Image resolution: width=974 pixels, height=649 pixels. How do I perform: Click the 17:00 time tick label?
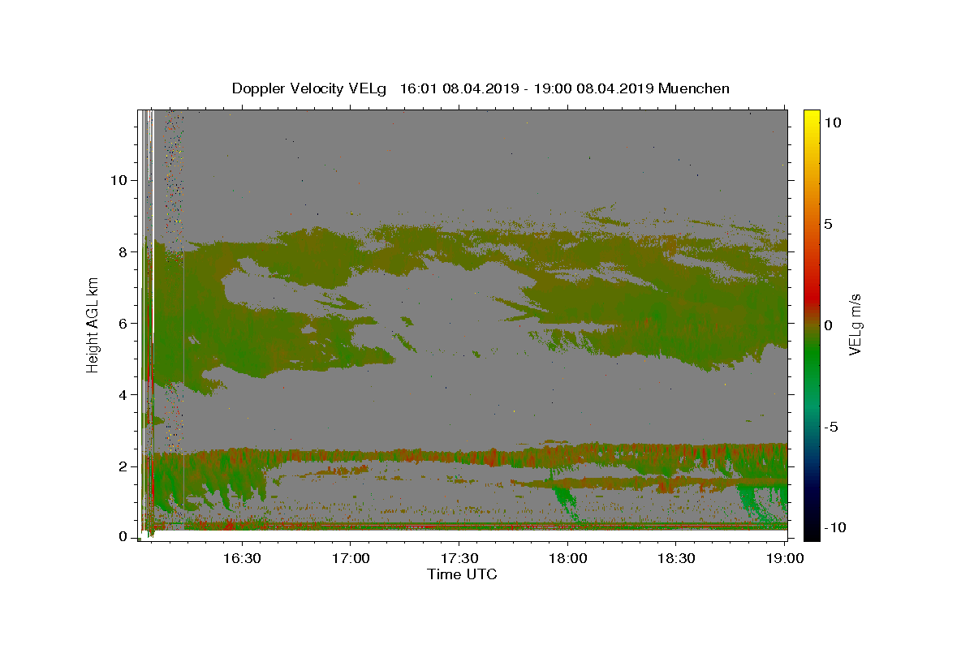[350, 558]
